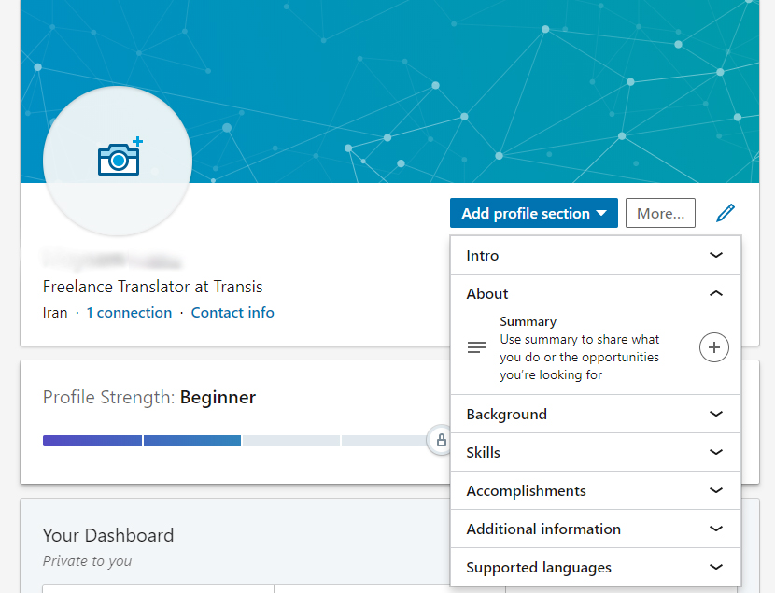775x593 pixels.
Task: Click the Profile Strength progress bar
Action: click(233, 440)
